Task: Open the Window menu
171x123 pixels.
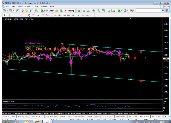Action: coord(44,7)
